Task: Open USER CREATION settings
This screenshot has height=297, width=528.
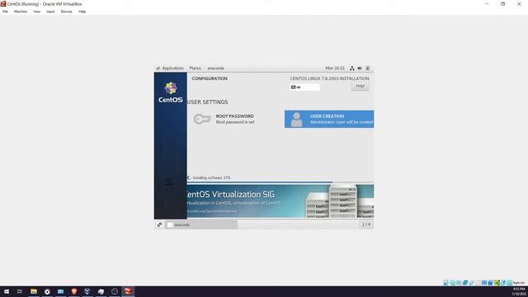Action: (x=329, y=119)
